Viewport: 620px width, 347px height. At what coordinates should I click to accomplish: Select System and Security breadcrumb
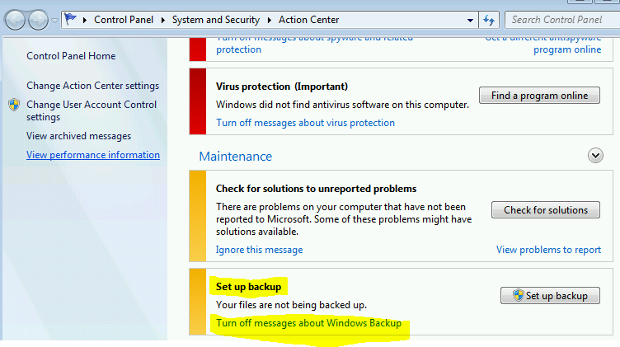pos(216,19)
